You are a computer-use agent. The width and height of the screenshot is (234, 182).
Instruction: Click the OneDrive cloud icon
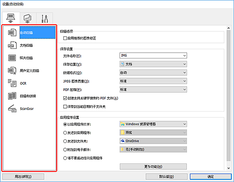123,141
